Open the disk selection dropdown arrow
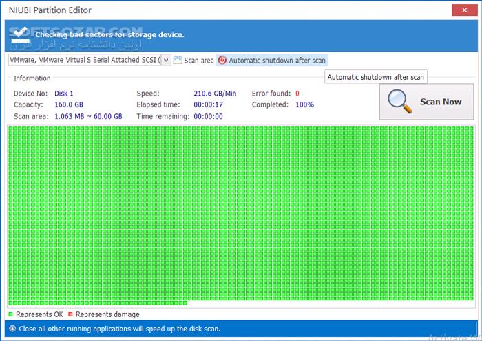482x341 pixels. 166,60
